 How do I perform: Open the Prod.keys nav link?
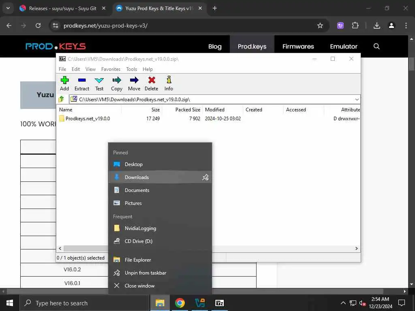point(252,47)
